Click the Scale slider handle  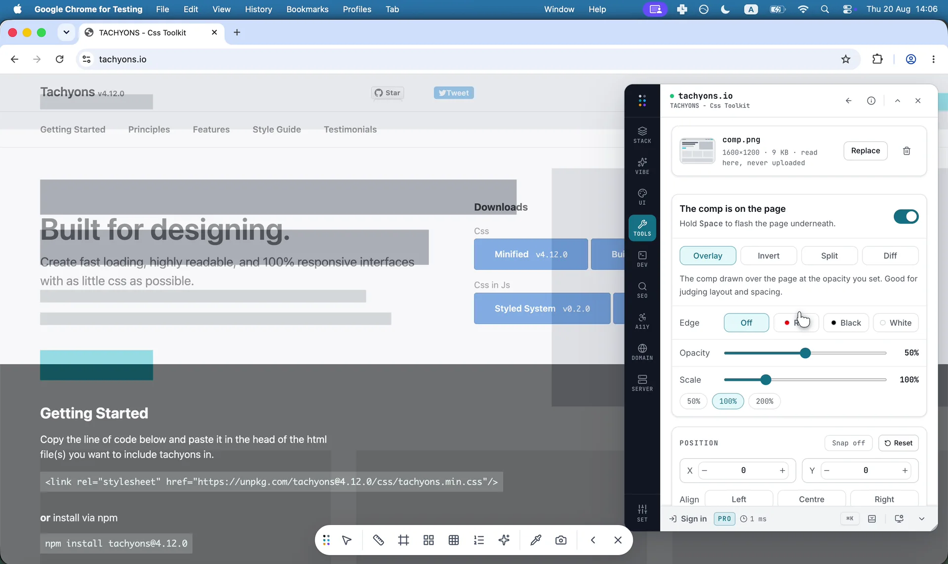766,380
